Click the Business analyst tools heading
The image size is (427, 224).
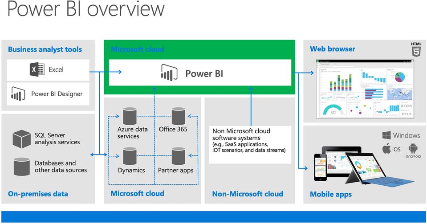point(45,49)
